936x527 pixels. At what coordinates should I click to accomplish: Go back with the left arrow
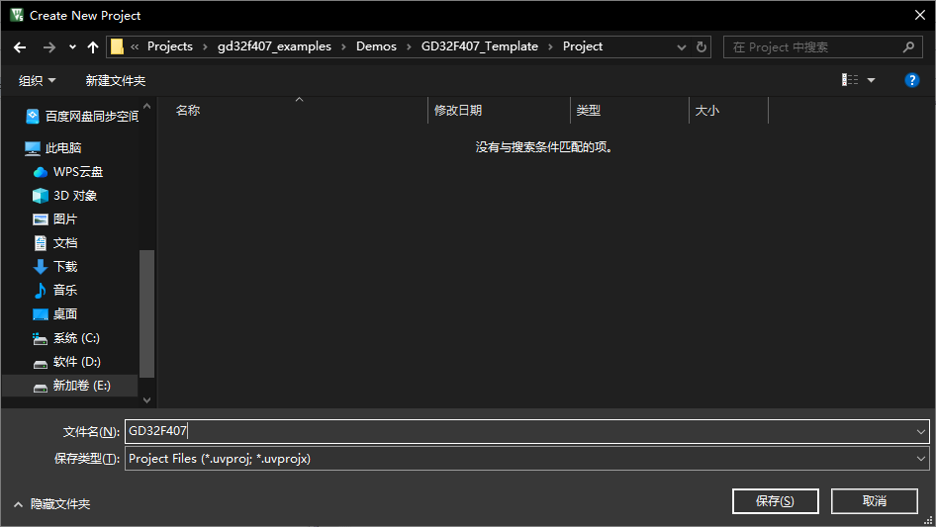(x=20, y=47)
